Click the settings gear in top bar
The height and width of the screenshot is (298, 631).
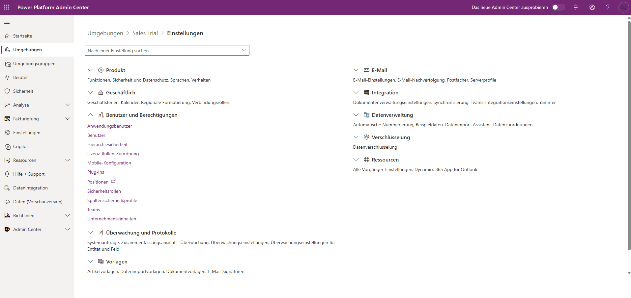[592, 7]
